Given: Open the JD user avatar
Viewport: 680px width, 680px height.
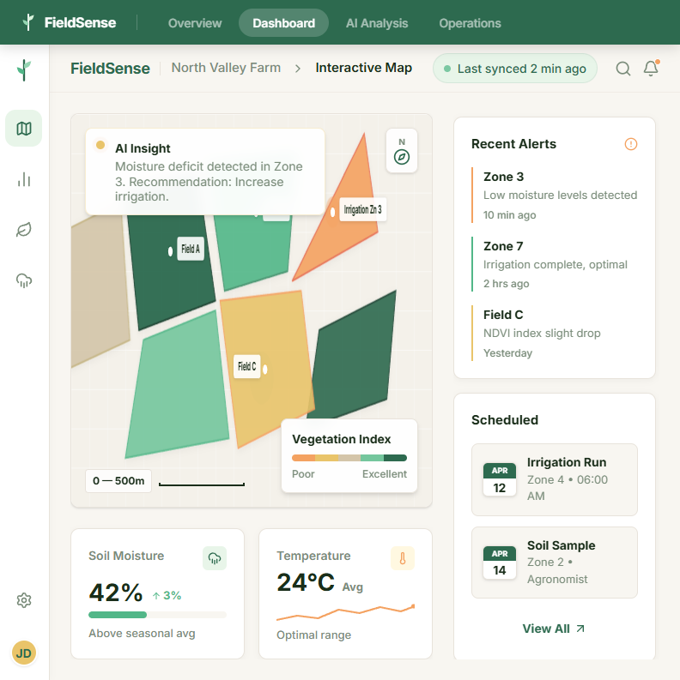Looking at the screenshot, I should click(24, 653).
